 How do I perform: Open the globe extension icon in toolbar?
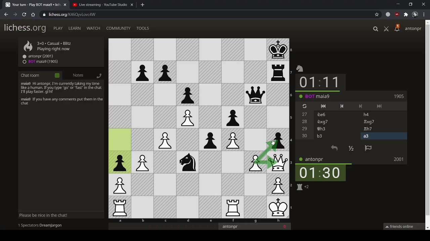(388, 14)
